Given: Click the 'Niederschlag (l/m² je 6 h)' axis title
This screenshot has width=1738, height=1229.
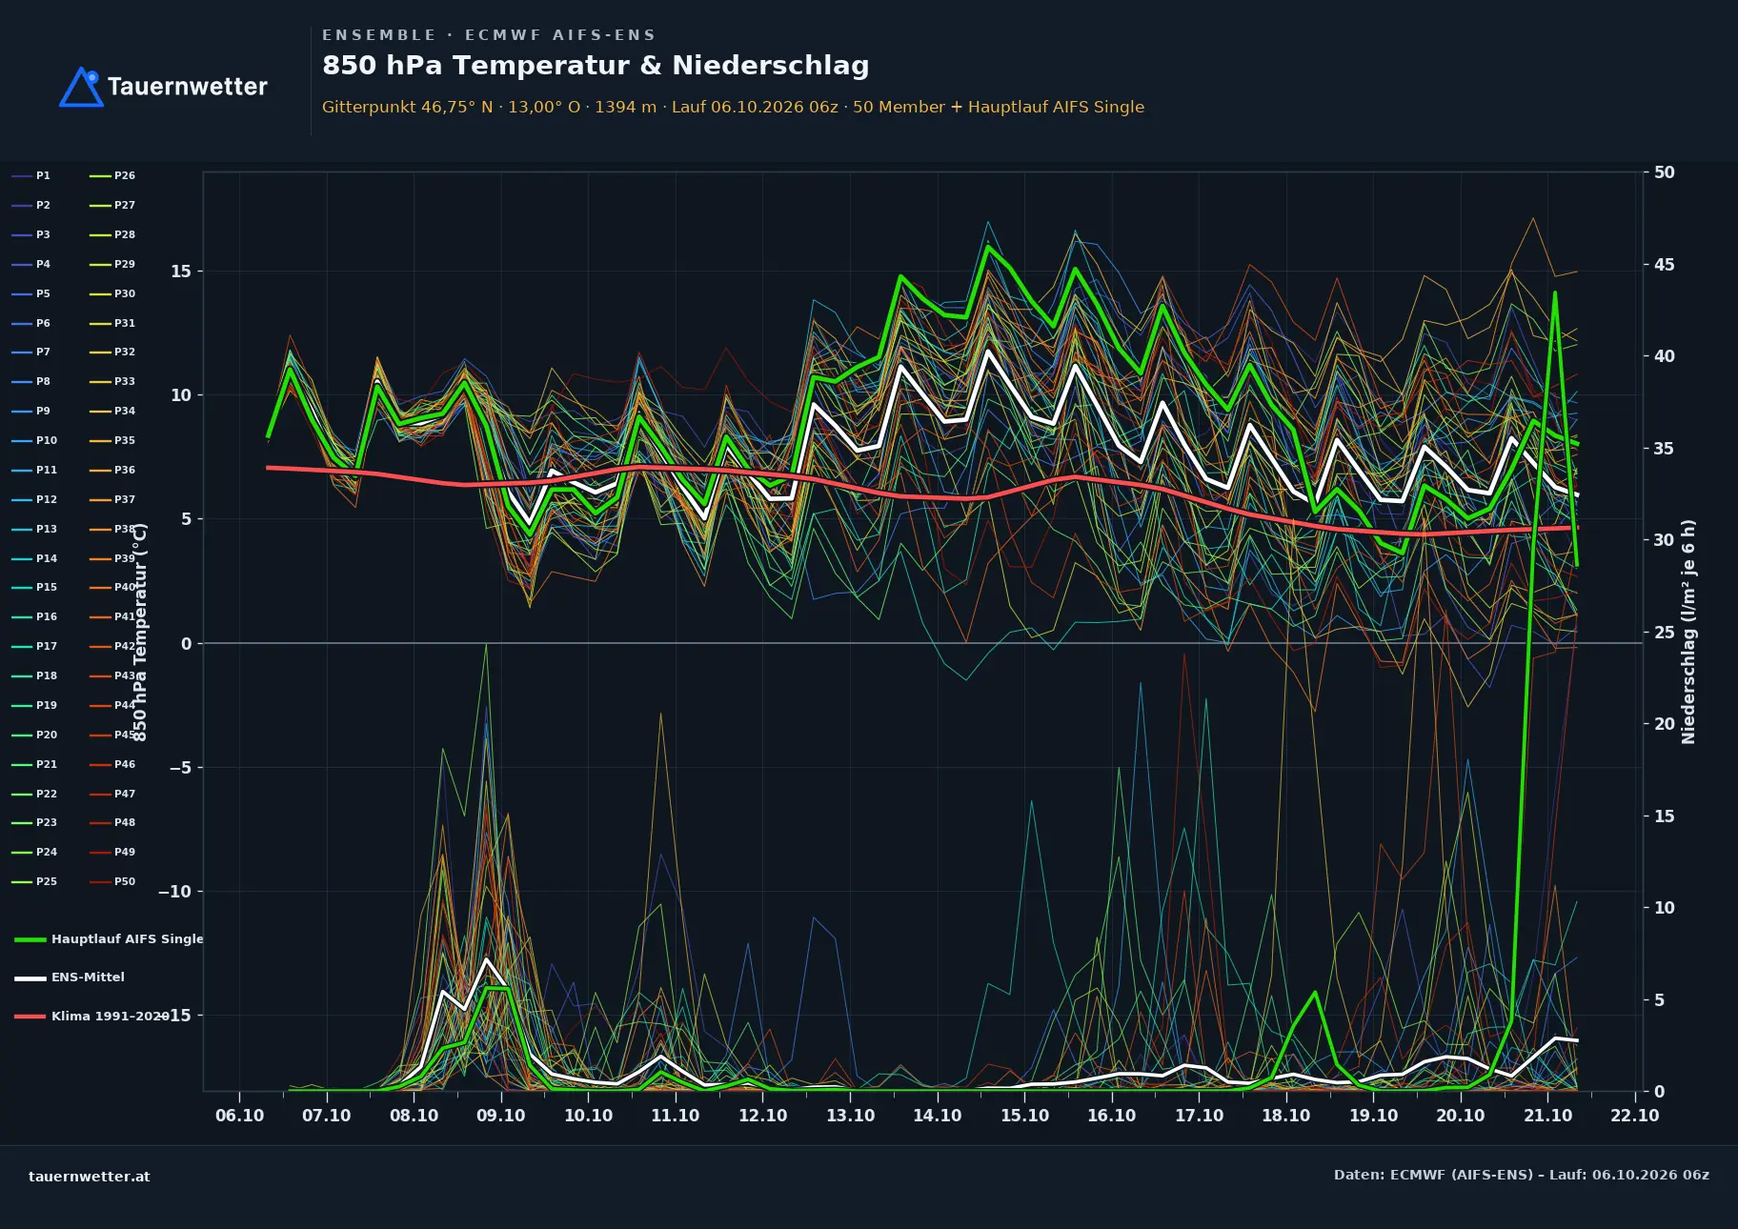Looking at the screenshot, I should 1688,632.
